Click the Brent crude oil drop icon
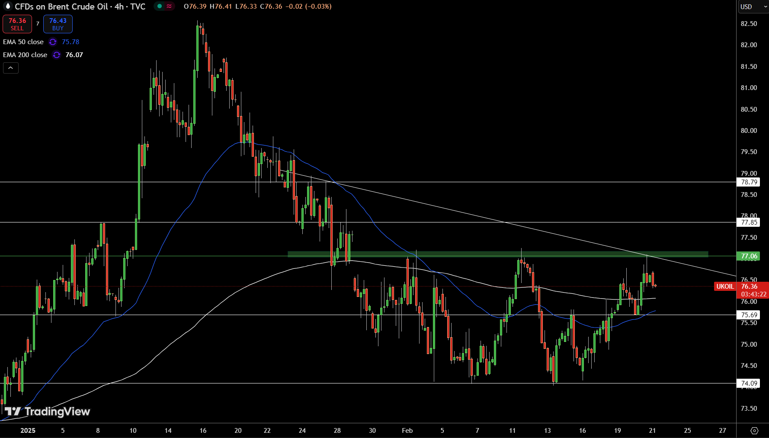This screenshot has height=438, width=769. pos(7,6)
